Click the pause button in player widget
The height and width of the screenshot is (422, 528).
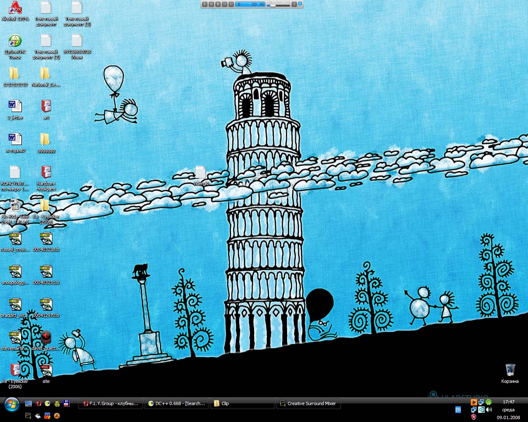coord(211,4)
